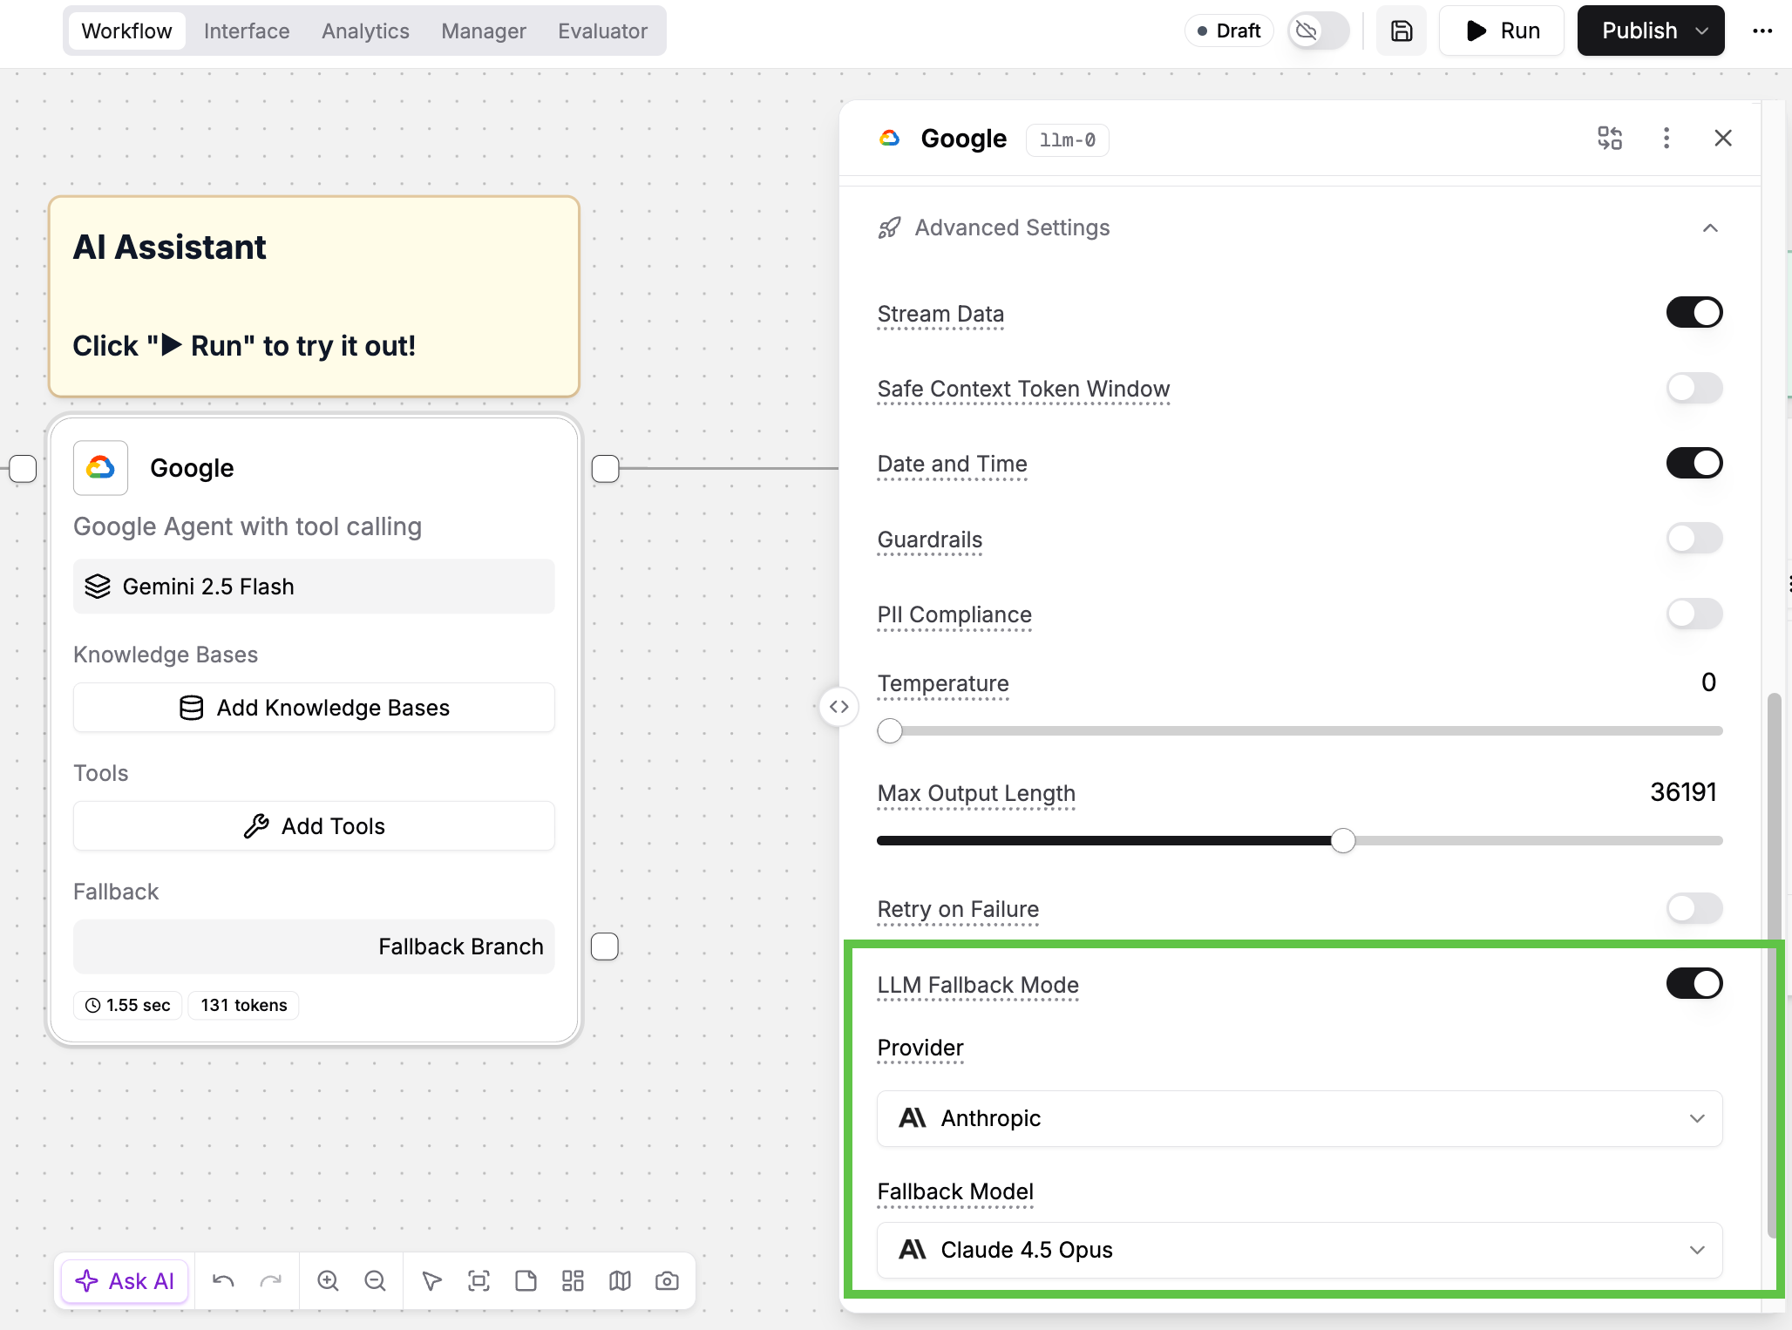Turn off the Stream Data toggle

coord(1694,313)
